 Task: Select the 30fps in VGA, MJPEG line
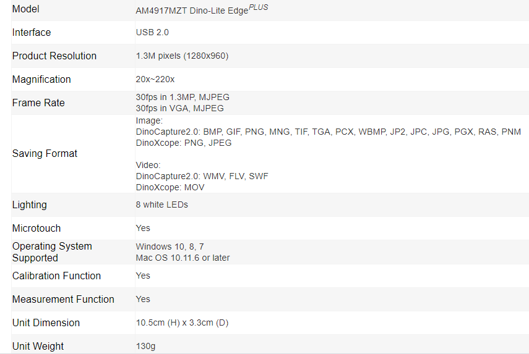click(180, 109)
